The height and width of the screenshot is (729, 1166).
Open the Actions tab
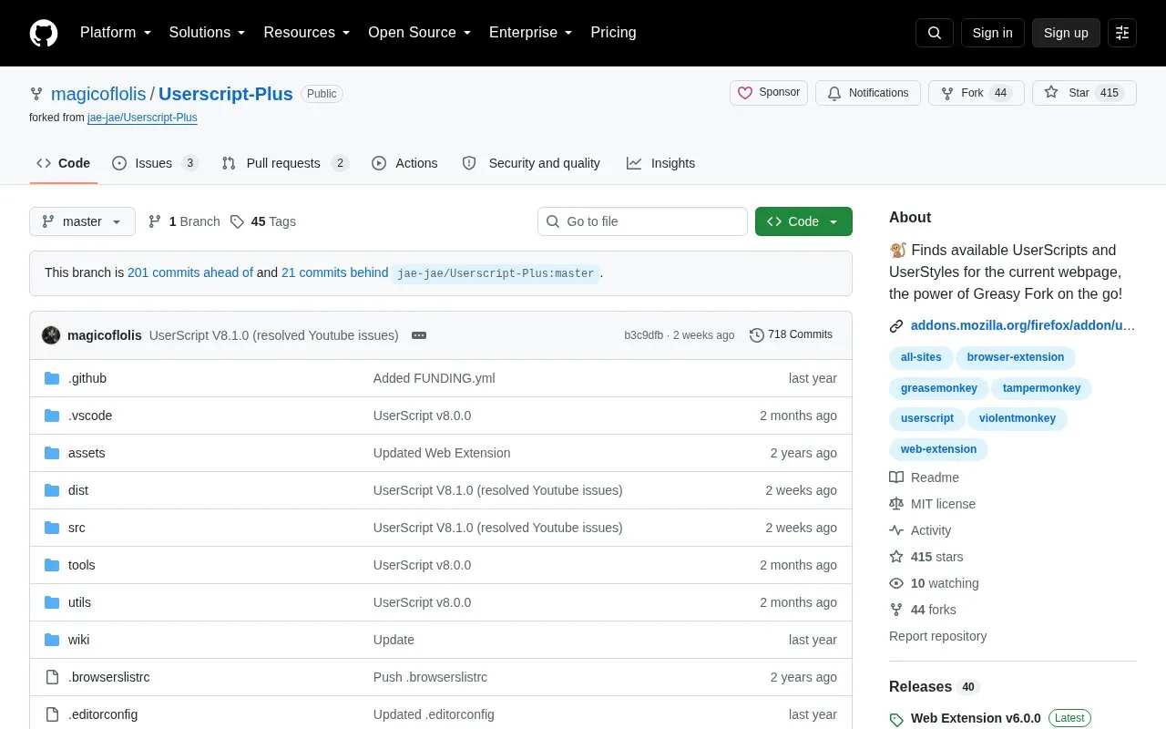(404, 163)
